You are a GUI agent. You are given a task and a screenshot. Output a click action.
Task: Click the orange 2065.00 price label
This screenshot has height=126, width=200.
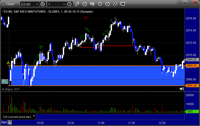(x=192, y=85)
